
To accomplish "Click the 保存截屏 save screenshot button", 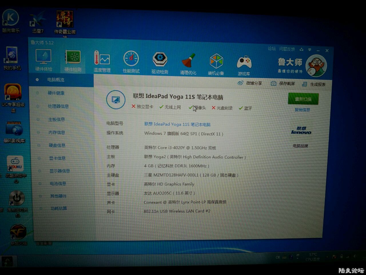I will click(x=274, y=83).
